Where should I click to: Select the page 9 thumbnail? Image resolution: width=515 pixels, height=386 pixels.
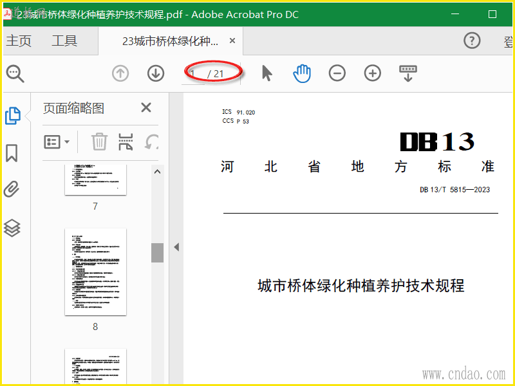pyautogui.click(x=95, y=366)
